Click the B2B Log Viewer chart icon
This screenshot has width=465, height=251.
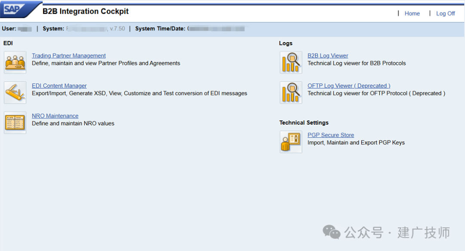[291, 62]
